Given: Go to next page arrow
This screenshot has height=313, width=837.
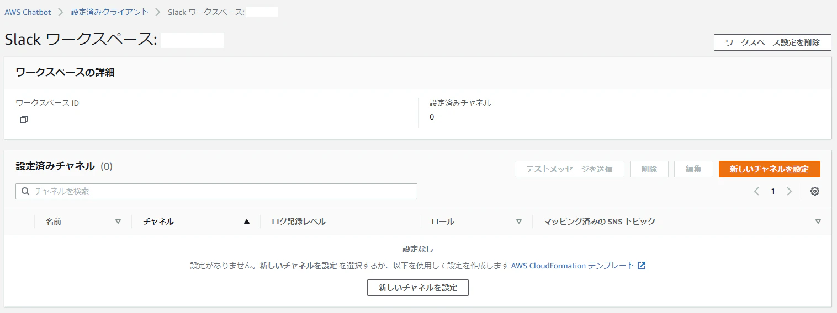Looking at the screenshot, I should coord(789,191).
